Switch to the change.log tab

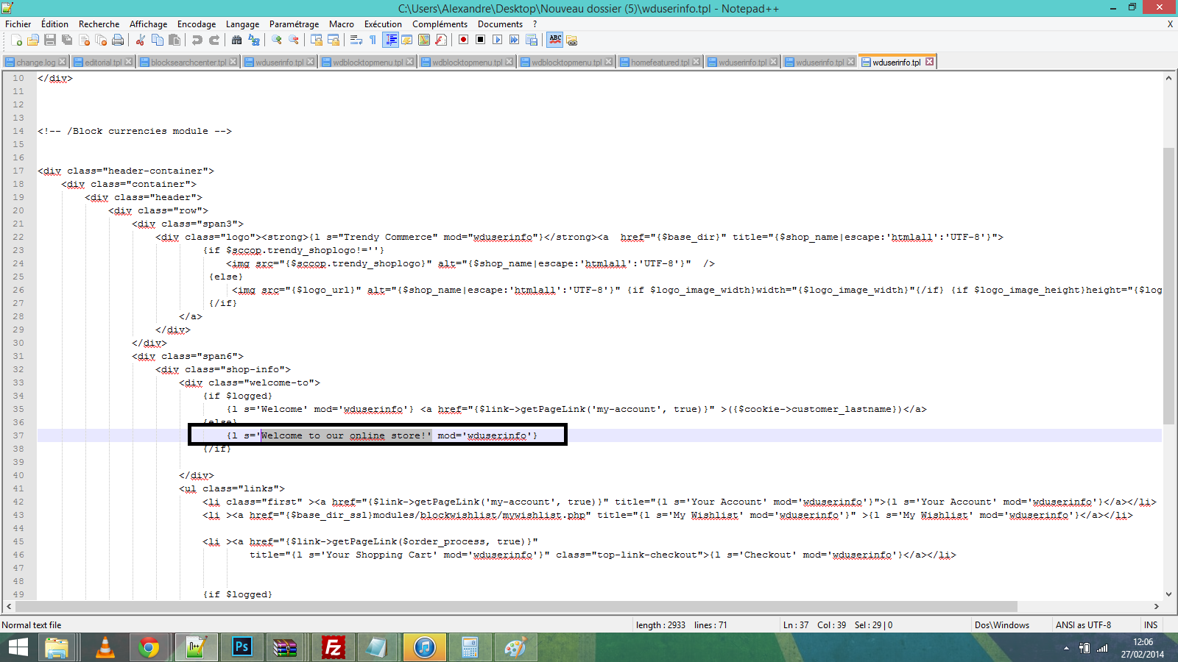point(35,63)
